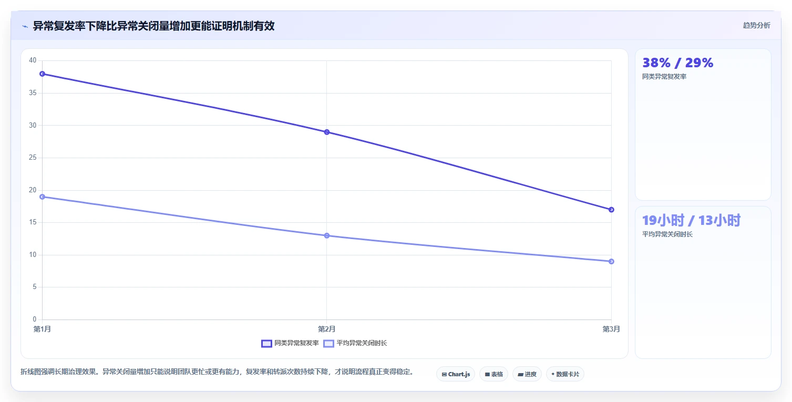Click the 进度 tag icon

click(520, 375)
